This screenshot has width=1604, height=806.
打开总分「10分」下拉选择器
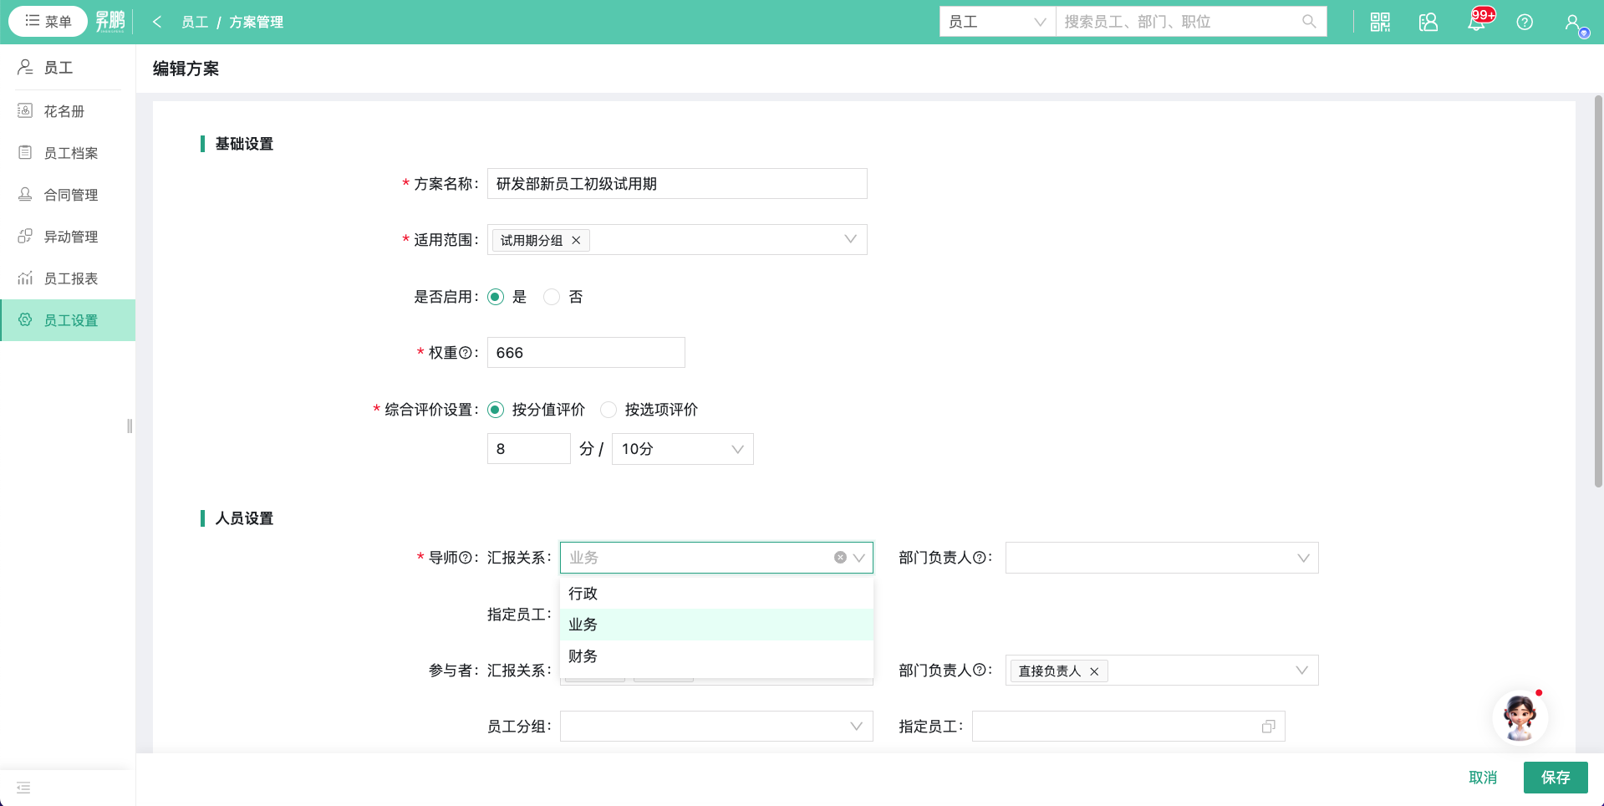click(x=682, y=449)
